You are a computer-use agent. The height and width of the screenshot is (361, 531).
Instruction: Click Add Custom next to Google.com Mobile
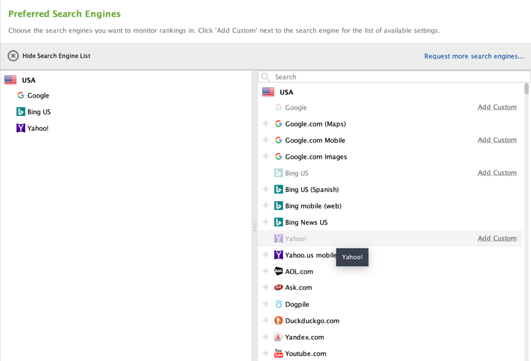point(497,140)
